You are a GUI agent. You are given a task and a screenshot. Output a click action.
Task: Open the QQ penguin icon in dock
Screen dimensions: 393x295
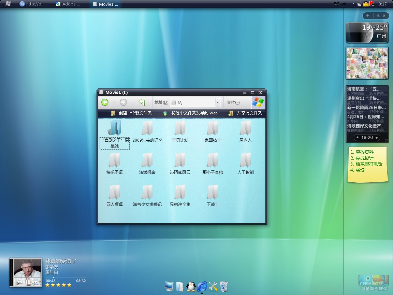pos(191,286)
